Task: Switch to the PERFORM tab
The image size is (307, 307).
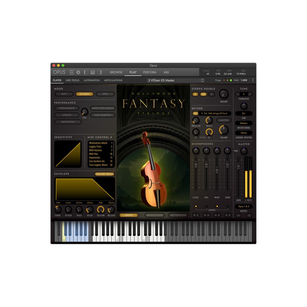Action: [x=150, y=72]
